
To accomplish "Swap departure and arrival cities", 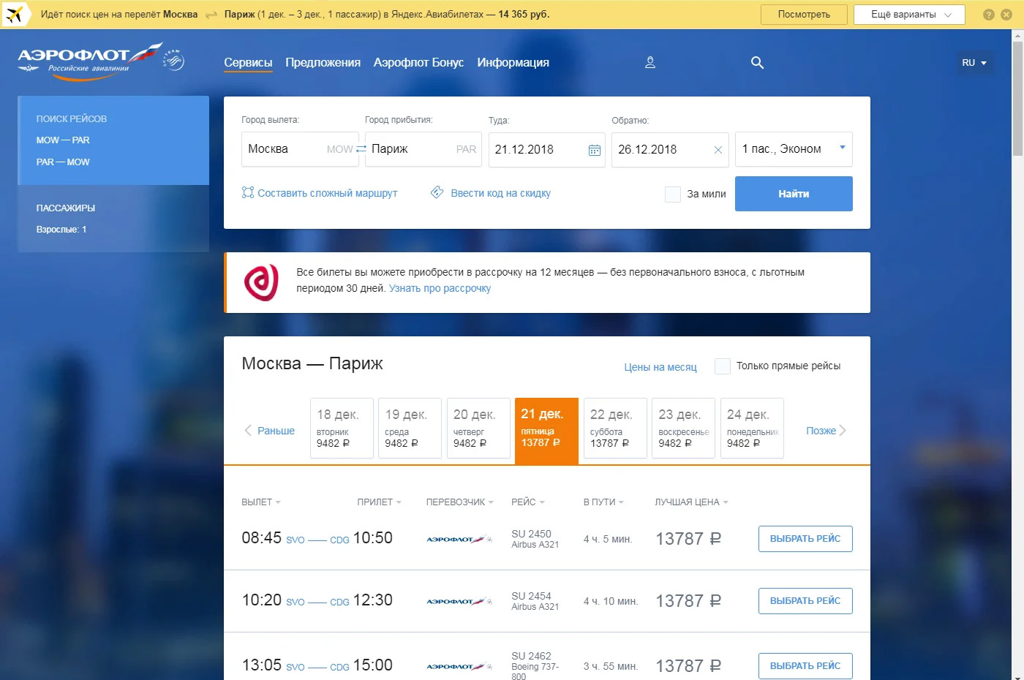I will (x=361, y=149).
